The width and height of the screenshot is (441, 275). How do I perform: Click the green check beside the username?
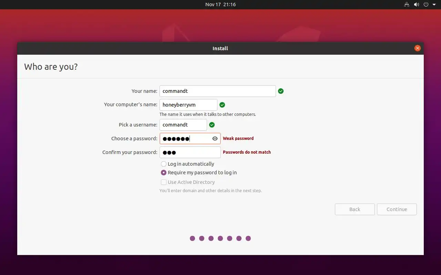[212, 125]
